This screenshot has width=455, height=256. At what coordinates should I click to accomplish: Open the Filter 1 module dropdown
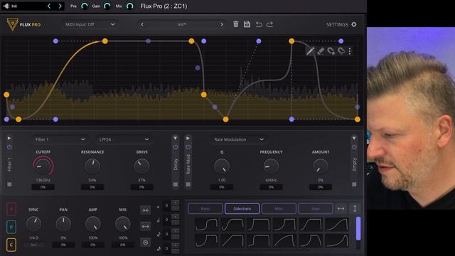point(59,139)
